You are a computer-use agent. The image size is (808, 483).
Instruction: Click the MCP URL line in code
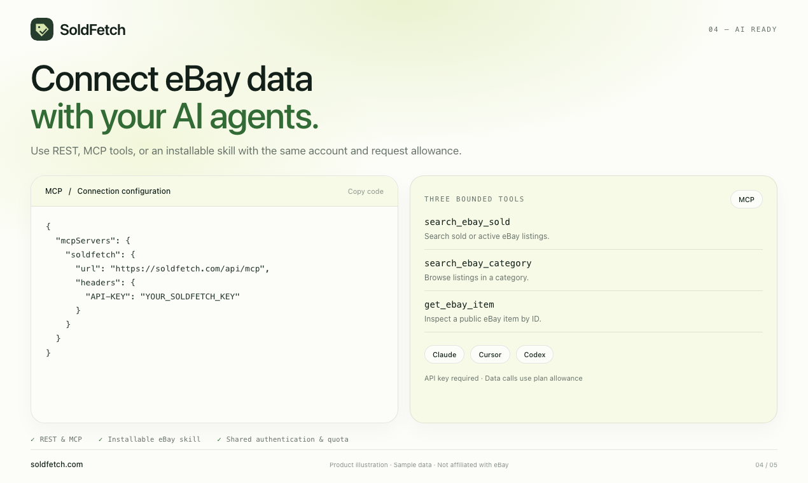pyautogui.click(x=173, y=268)
